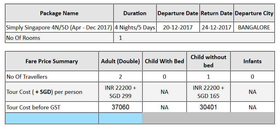Click the Package Name column header

tap(59, 13)
